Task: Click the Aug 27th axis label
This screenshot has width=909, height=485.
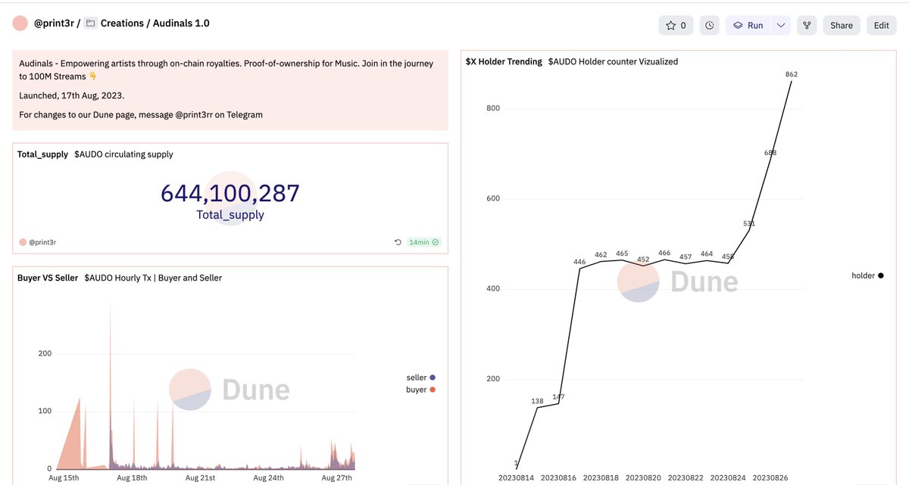Action: [337, 478]
